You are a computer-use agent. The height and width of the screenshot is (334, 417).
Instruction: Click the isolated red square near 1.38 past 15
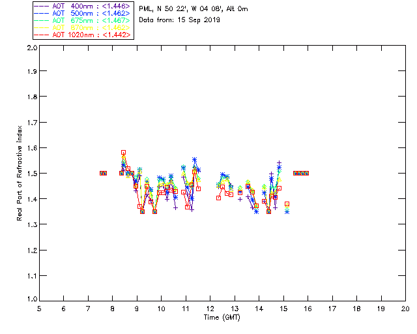click(287, 204)
